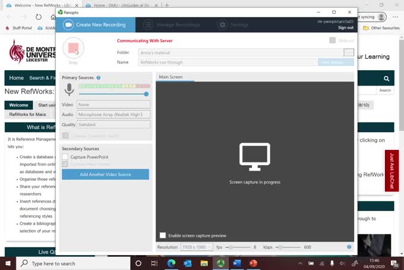Screen dimensions: 404x270
Task: Open the Primary Sources help icon
Action: coord(99,78)
